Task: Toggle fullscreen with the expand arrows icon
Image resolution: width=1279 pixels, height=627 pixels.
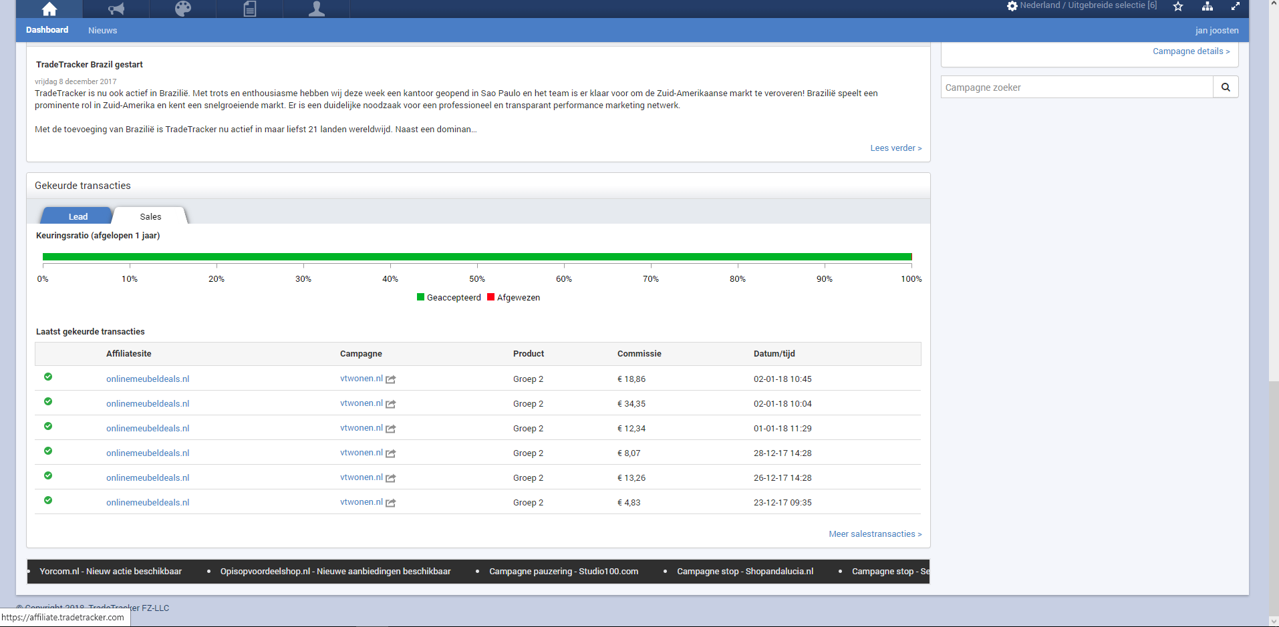Action: tap(1236, 6)
